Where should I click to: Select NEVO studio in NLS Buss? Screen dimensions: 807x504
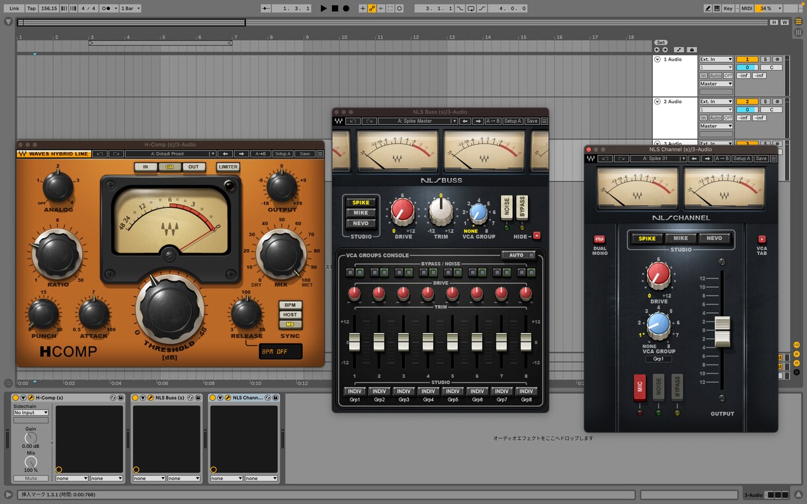(361, 223)
